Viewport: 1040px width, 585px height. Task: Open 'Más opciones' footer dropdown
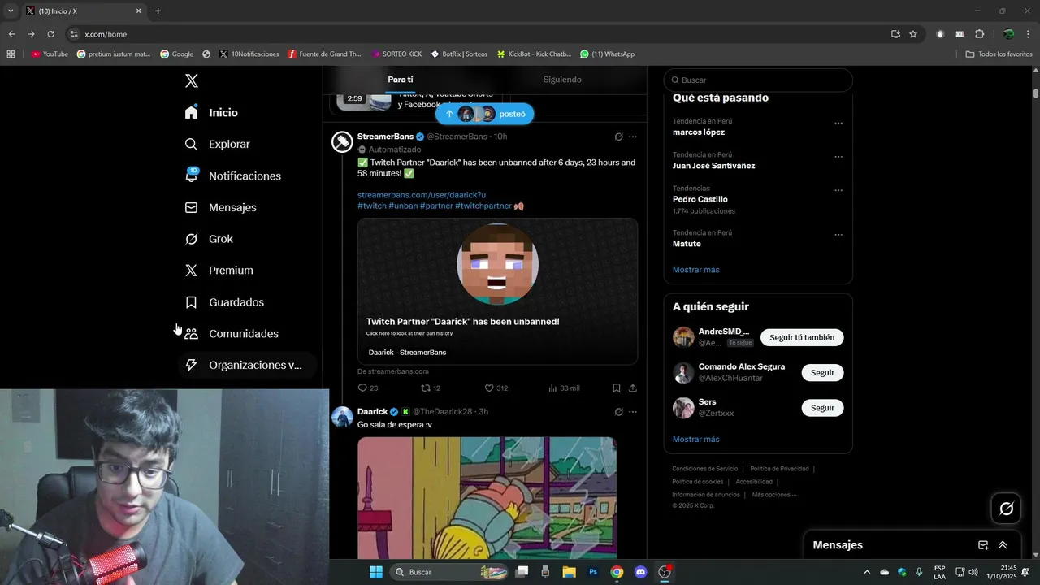click(x=774, y=495)
